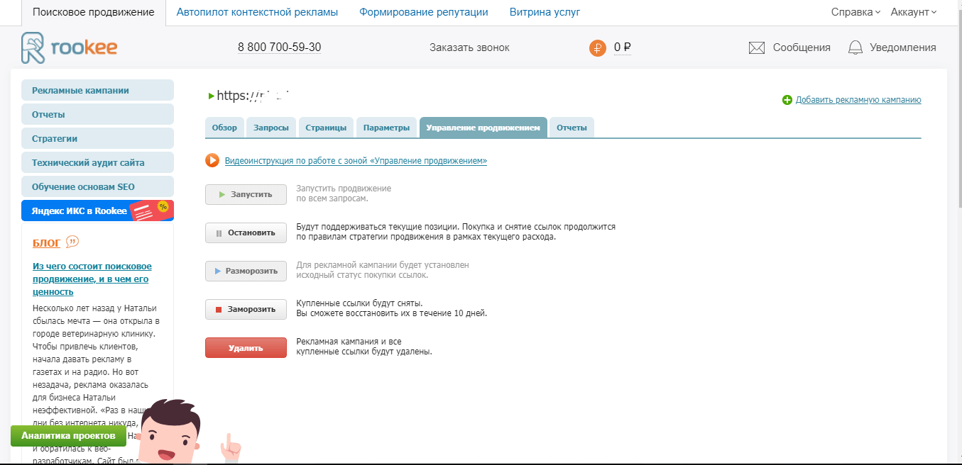Open the Формирование репутации section
Viewport: 962px width, 465px height.
tap(424, 12)
